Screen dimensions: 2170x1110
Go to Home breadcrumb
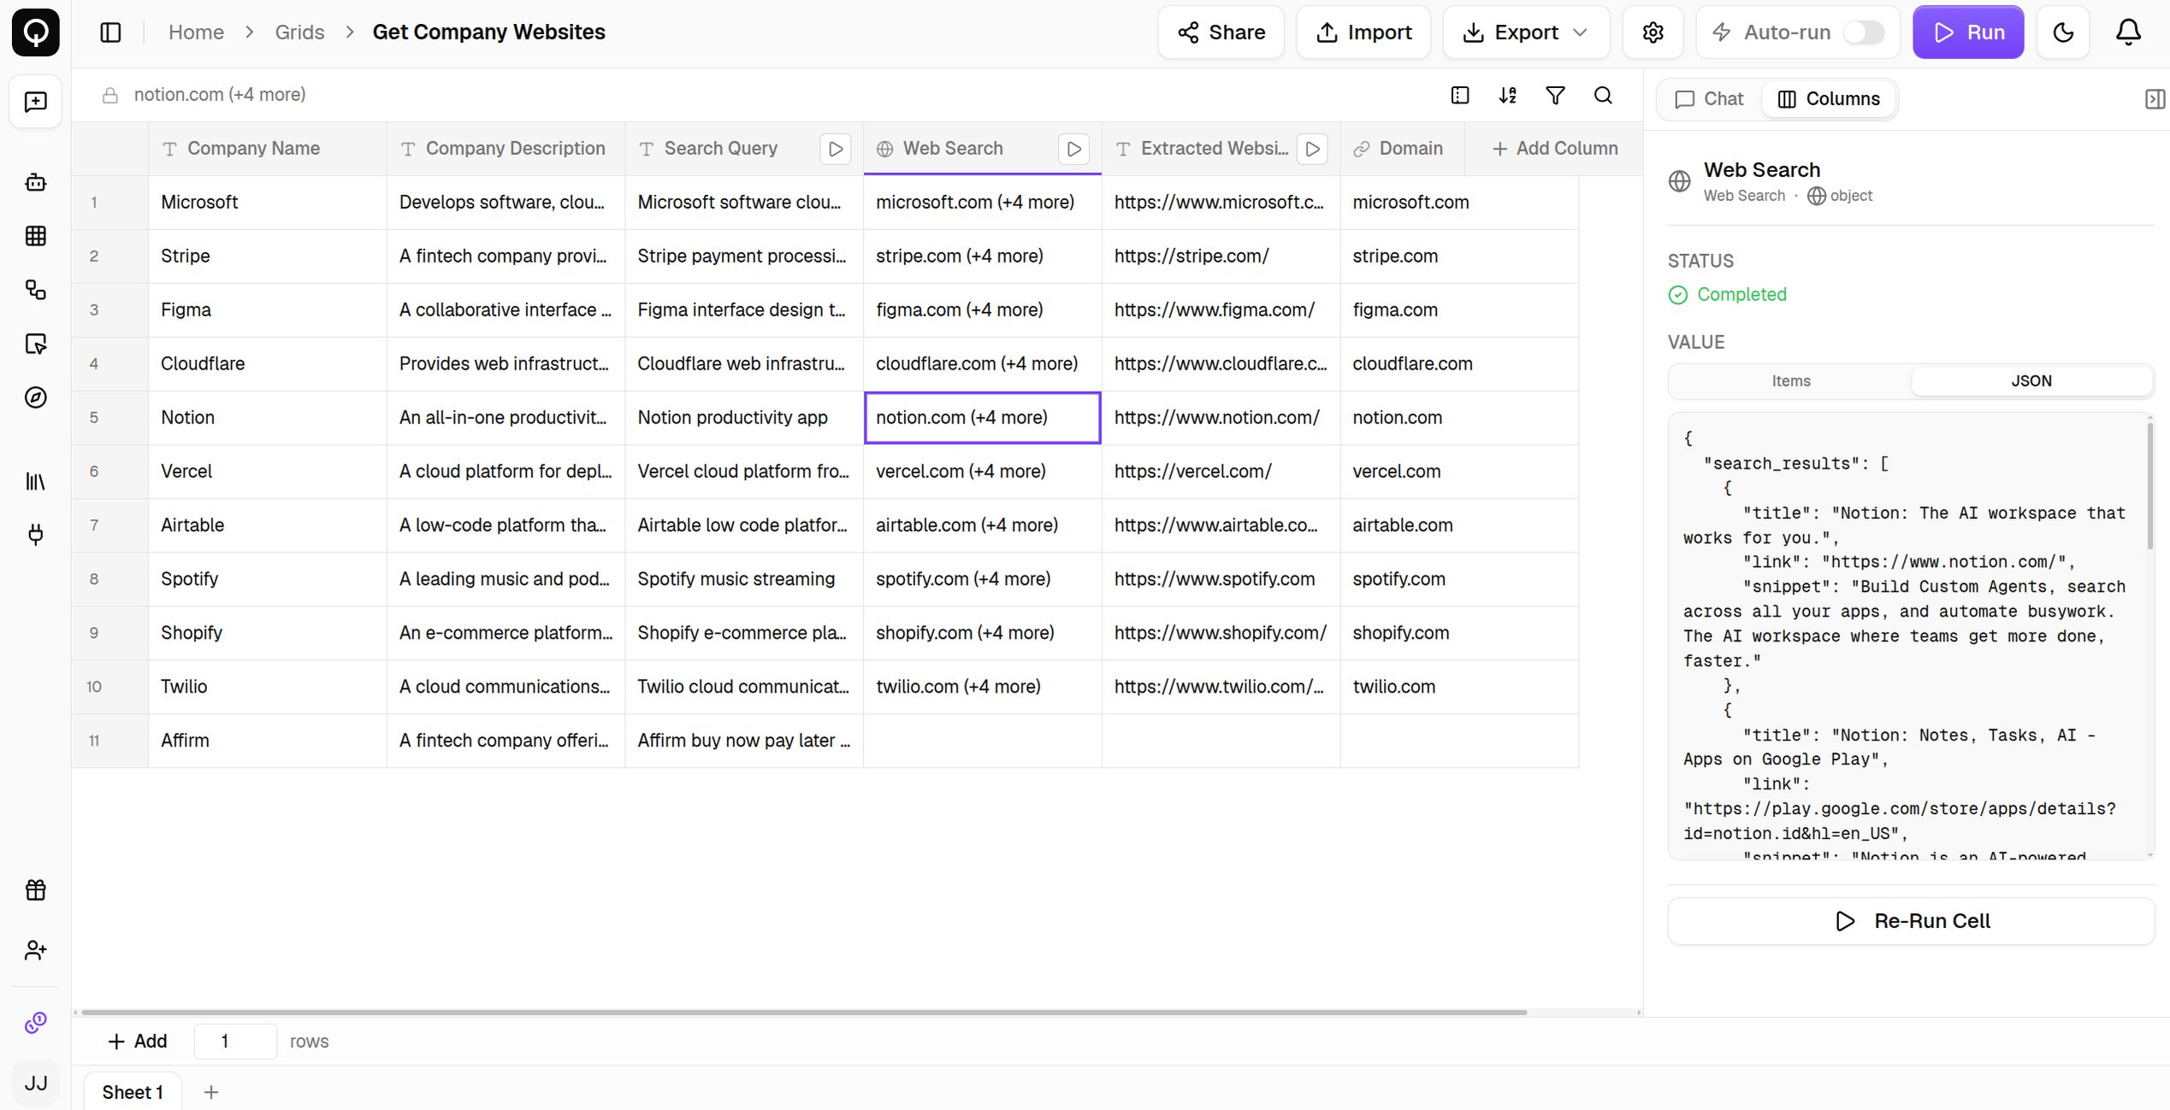coord(196,32)
